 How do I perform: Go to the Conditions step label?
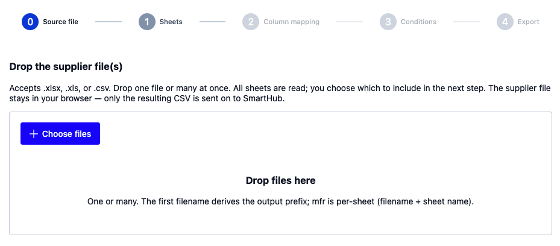(x=418, y=22)
